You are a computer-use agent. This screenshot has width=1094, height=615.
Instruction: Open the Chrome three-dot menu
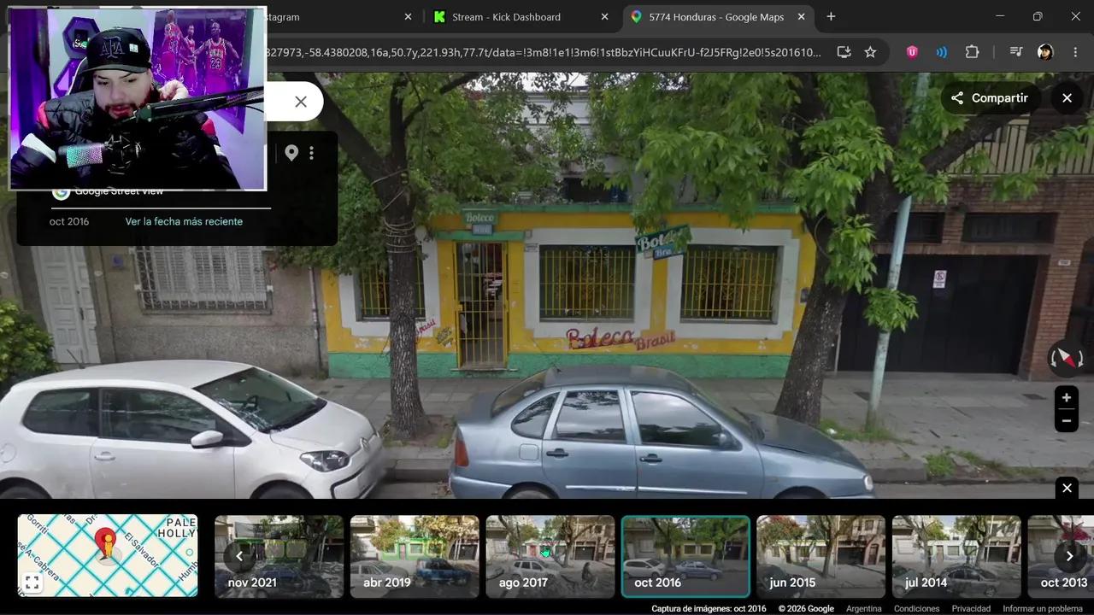1075,52
